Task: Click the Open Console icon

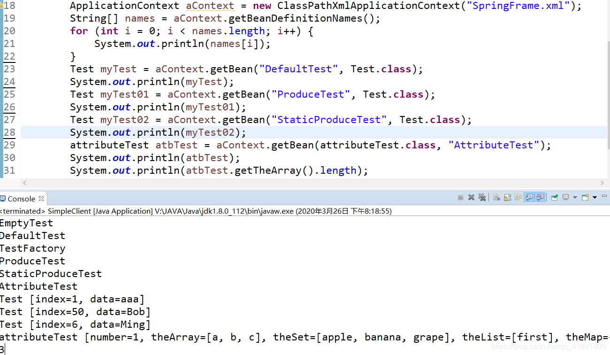Action: 585,197
